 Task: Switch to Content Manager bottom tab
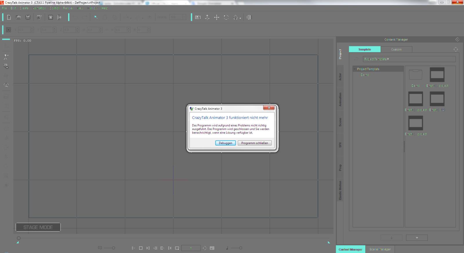350,249
